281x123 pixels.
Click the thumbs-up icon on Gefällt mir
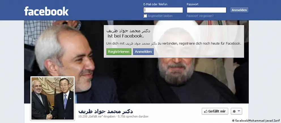click(206, 111)
